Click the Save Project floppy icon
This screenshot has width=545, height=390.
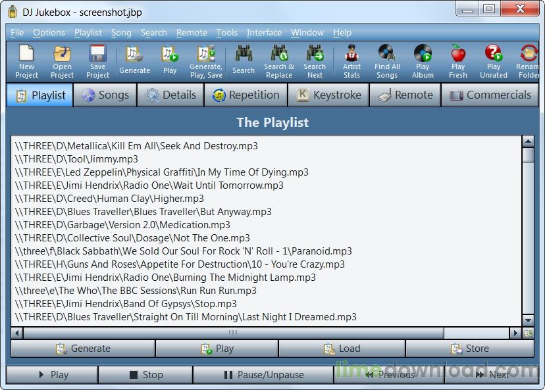[x=97, y=61]
